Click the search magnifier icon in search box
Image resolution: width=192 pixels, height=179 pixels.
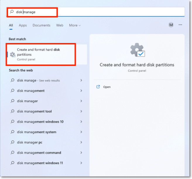pos(12,12)
